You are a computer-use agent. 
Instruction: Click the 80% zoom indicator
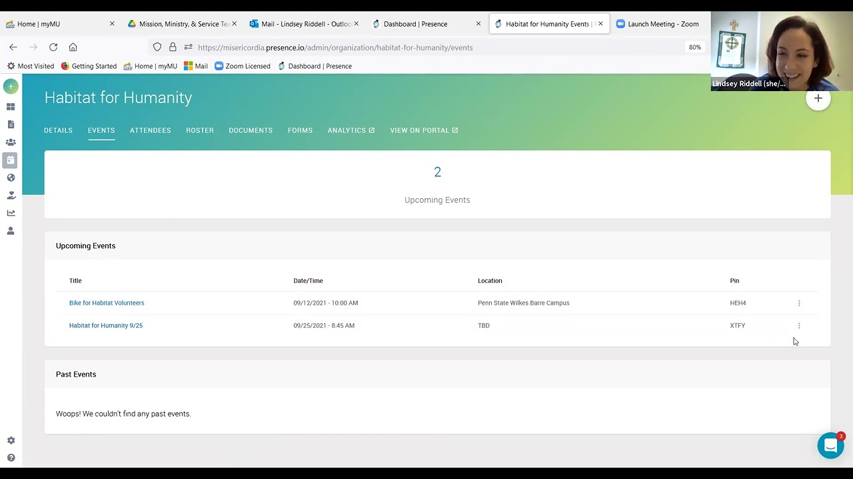point(695,47)
